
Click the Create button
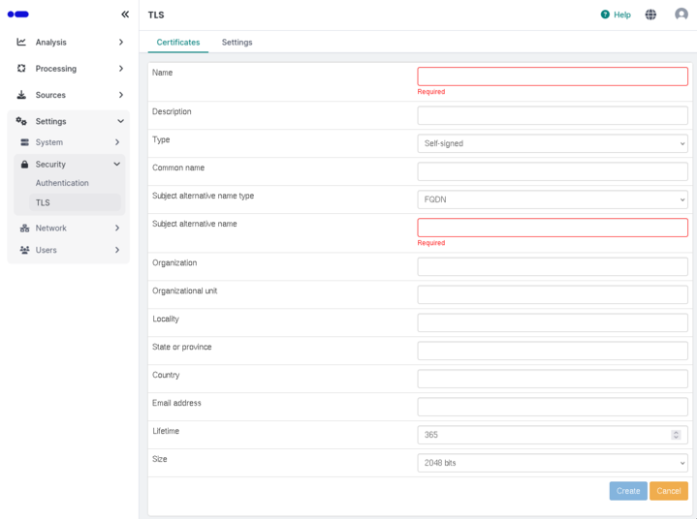(628, 491)
